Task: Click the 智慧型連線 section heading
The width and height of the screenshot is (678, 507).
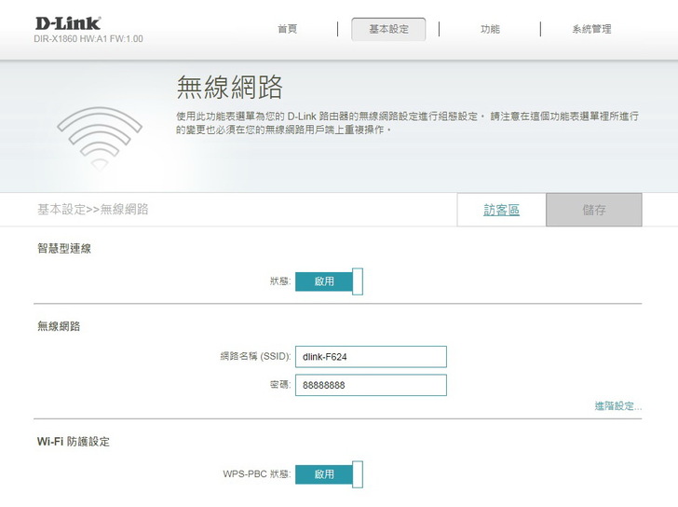Action: click(64, 249)
